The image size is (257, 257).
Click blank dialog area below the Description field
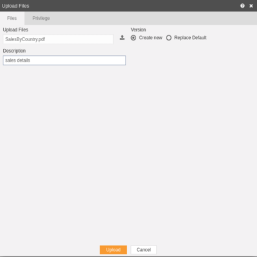coord(128,150)
